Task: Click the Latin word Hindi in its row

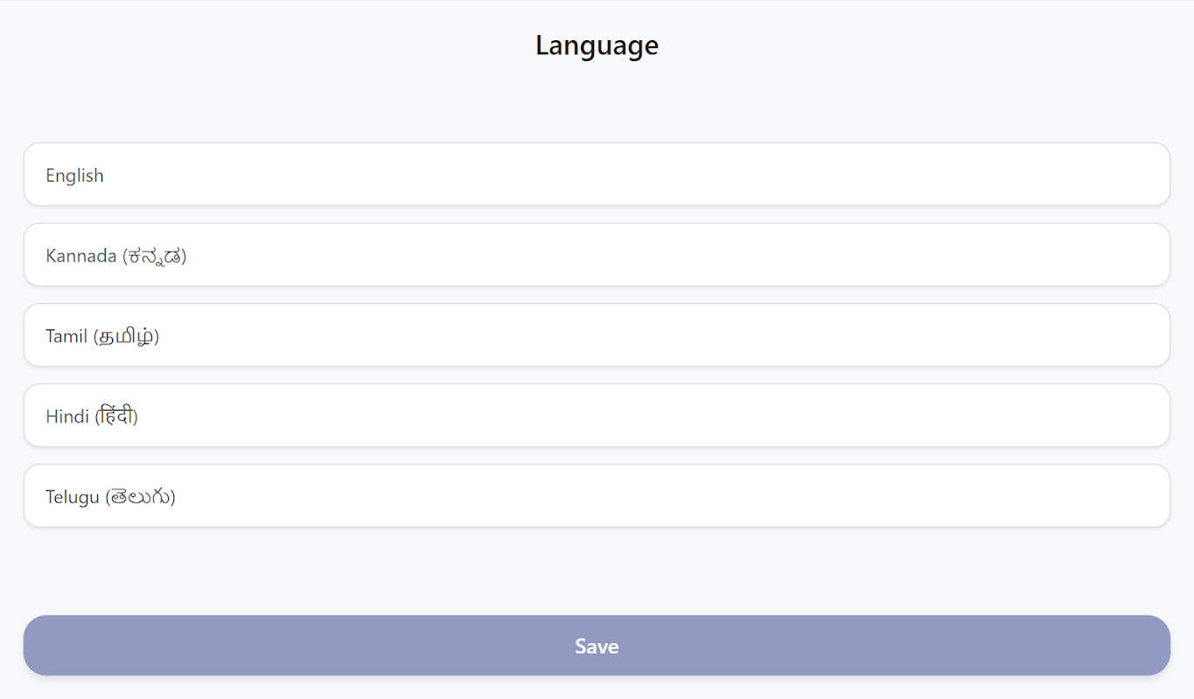Action: [x=67, y=417]
